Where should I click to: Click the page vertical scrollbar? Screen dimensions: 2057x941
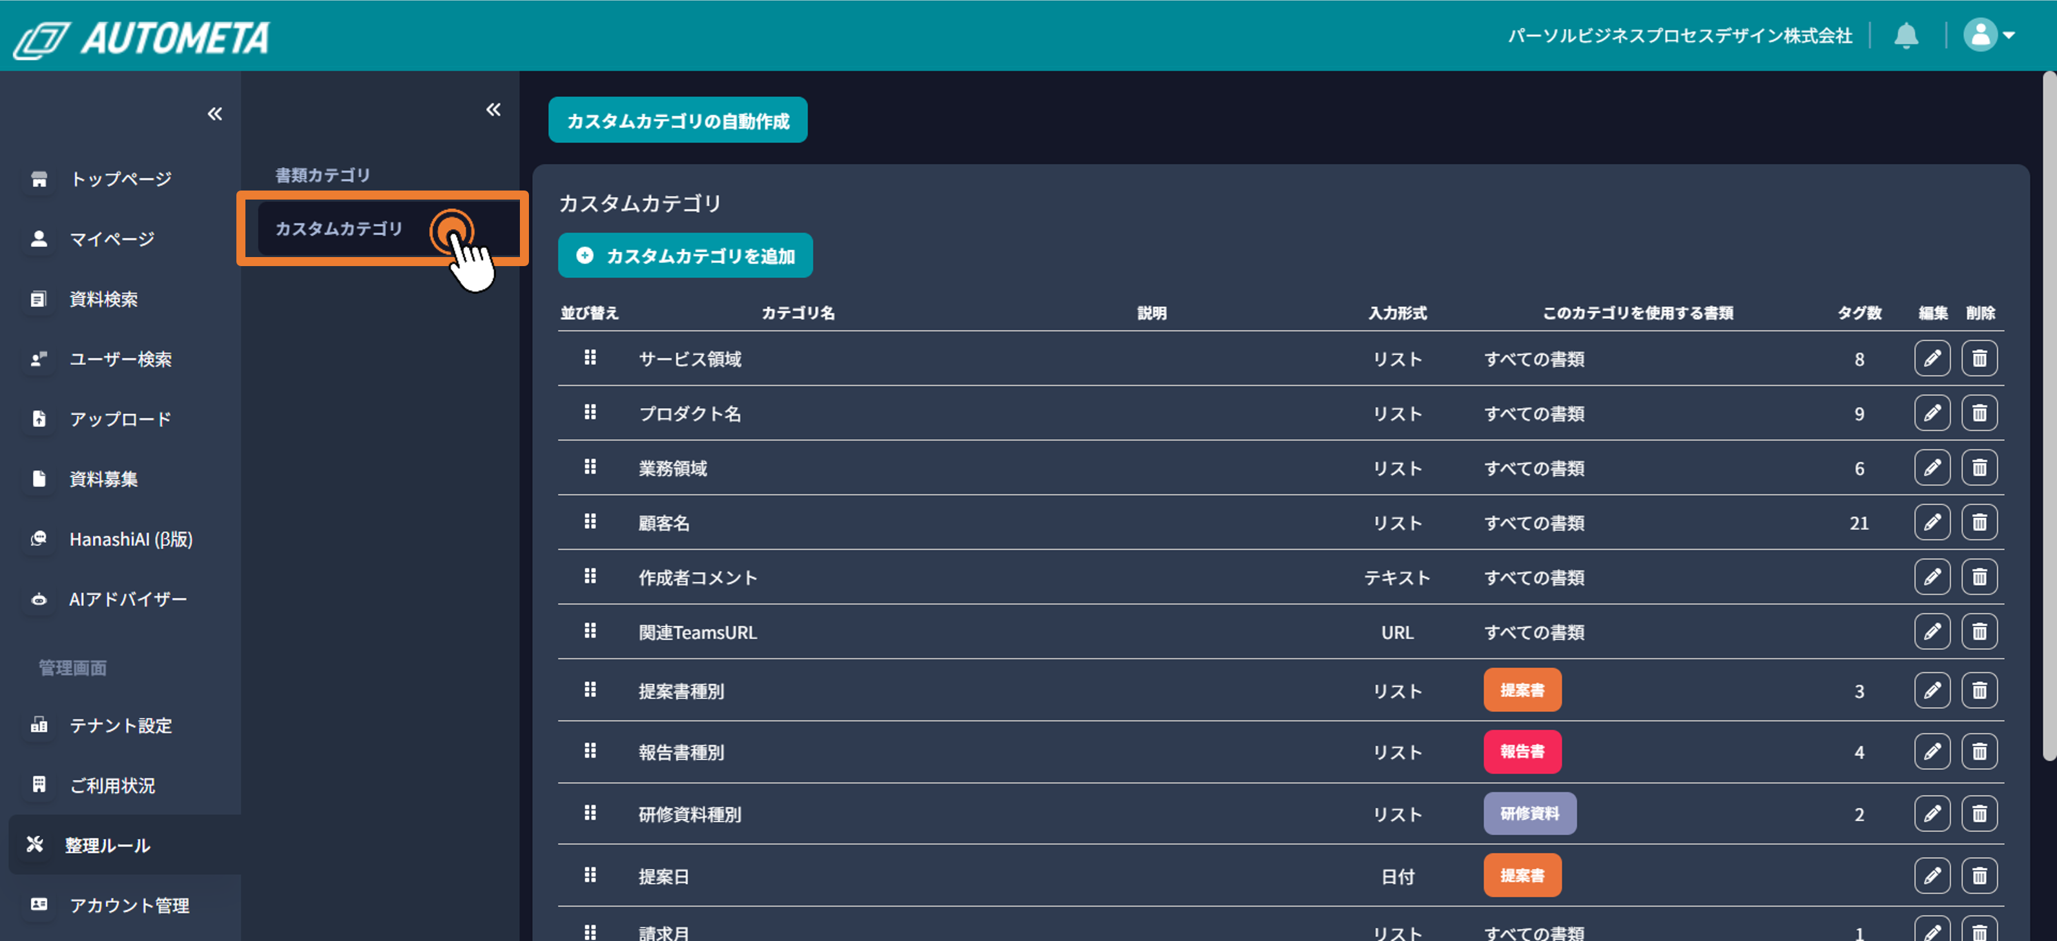(2049, 415)
